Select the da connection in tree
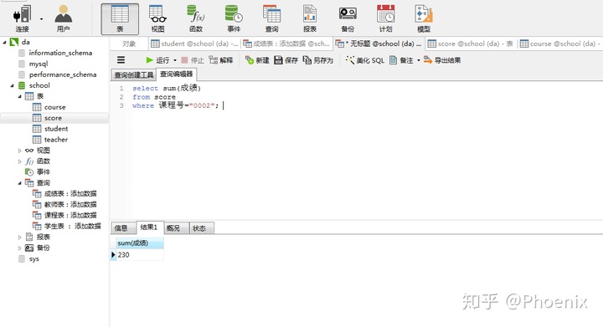This screenshot has height=327, width=603. [25, 42]
